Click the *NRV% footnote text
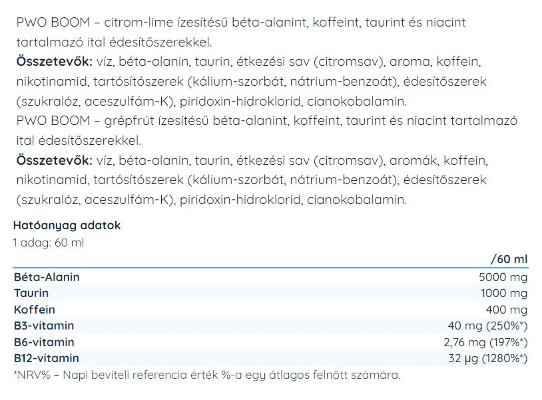The image size is (542, 400). click(x=206, y=375)
